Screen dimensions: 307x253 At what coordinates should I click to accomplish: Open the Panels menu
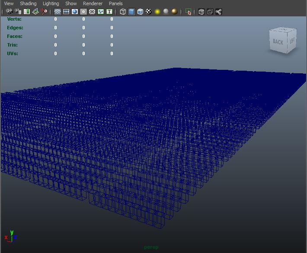(115, 3)
